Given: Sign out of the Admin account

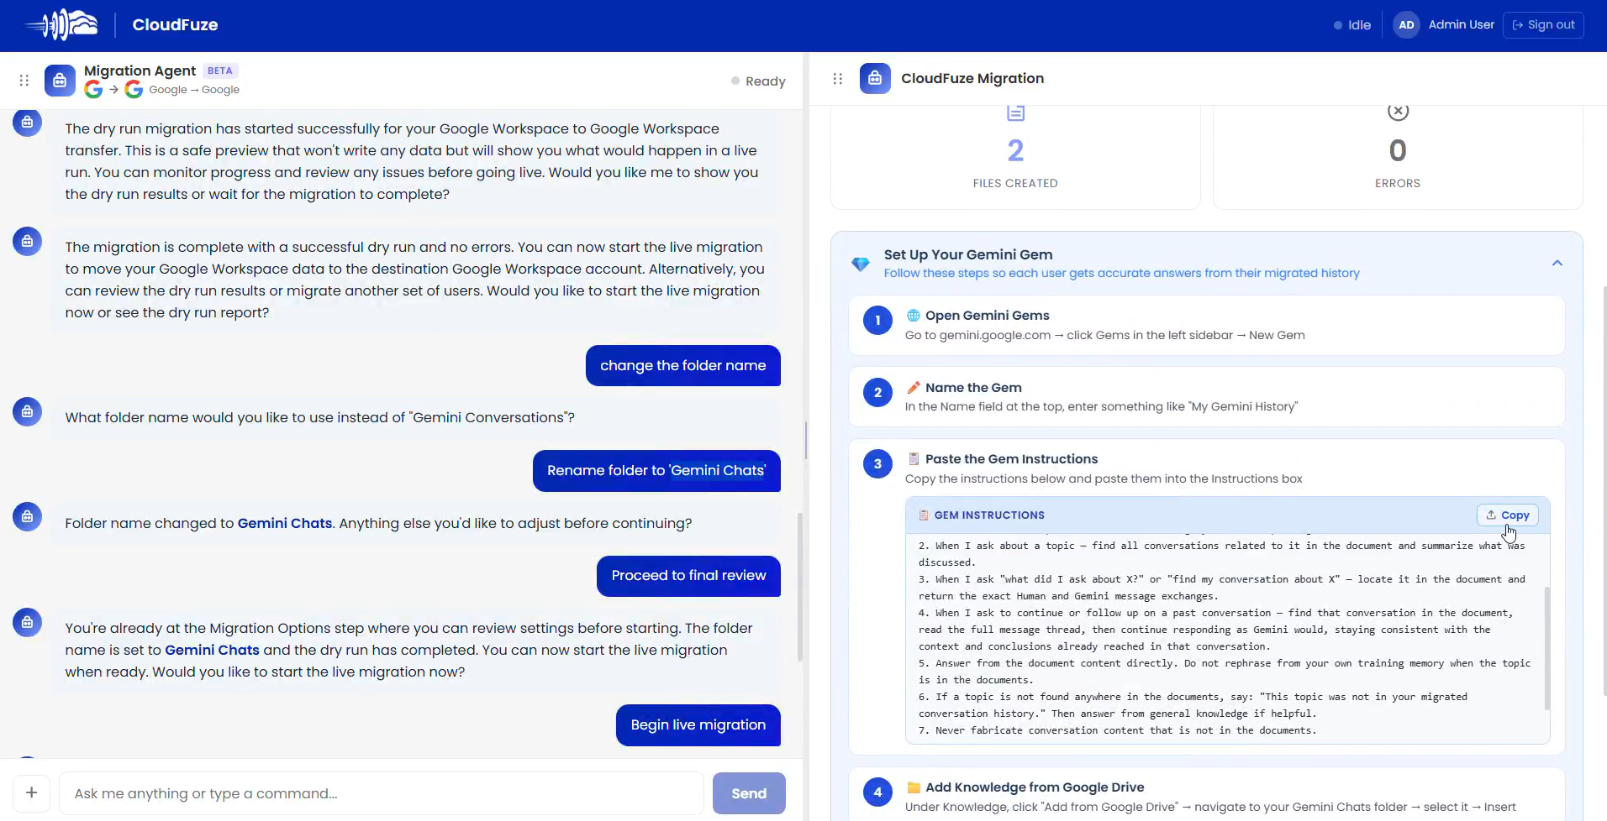Looking at the screenshot, I should (x=1543, y=25).
